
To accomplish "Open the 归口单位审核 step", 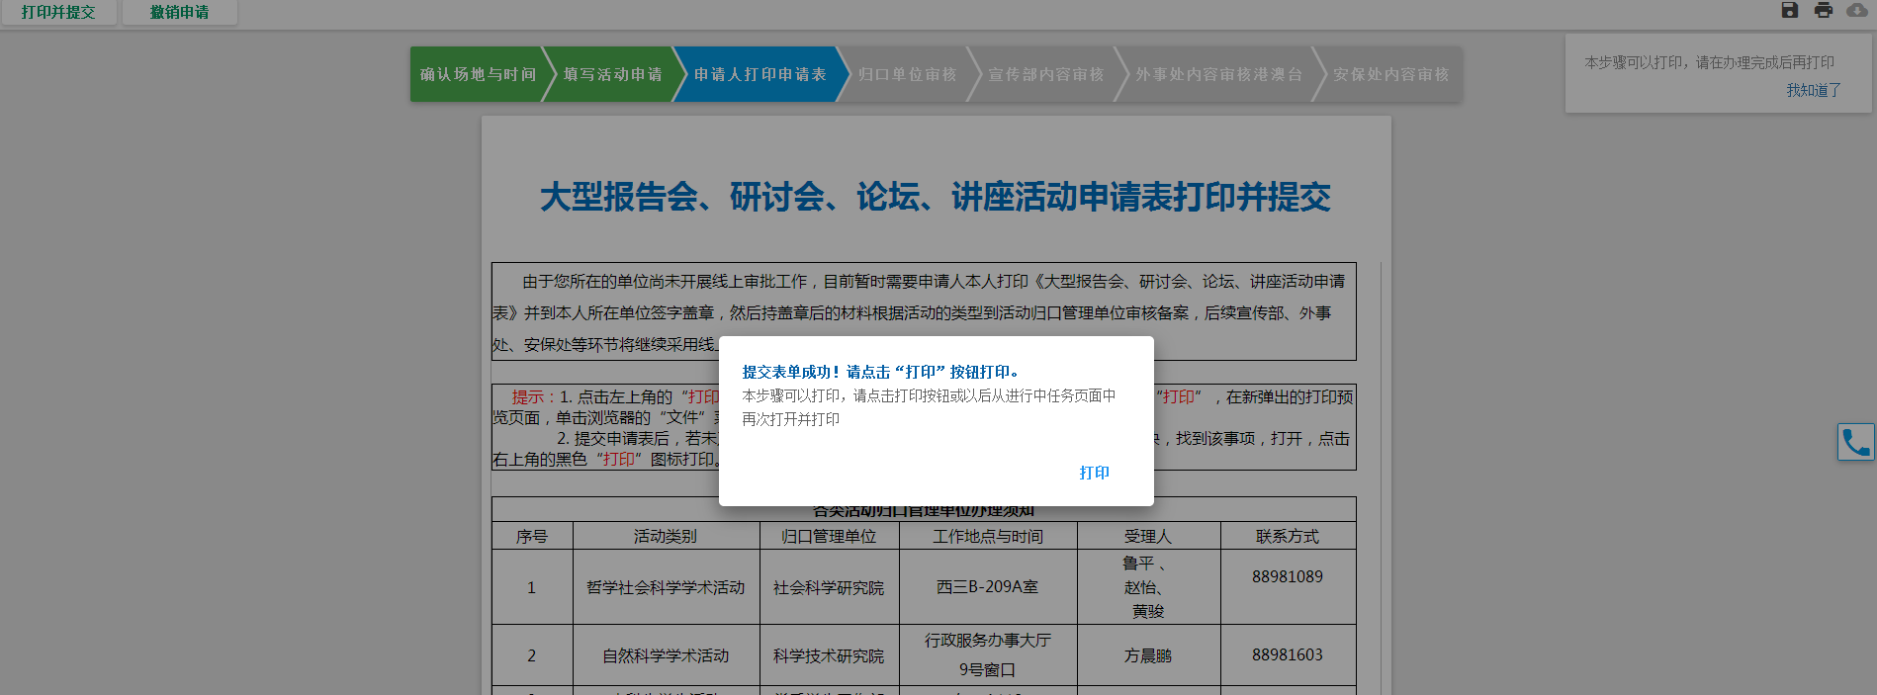I will pyautogui.click(x=907, y=74).
